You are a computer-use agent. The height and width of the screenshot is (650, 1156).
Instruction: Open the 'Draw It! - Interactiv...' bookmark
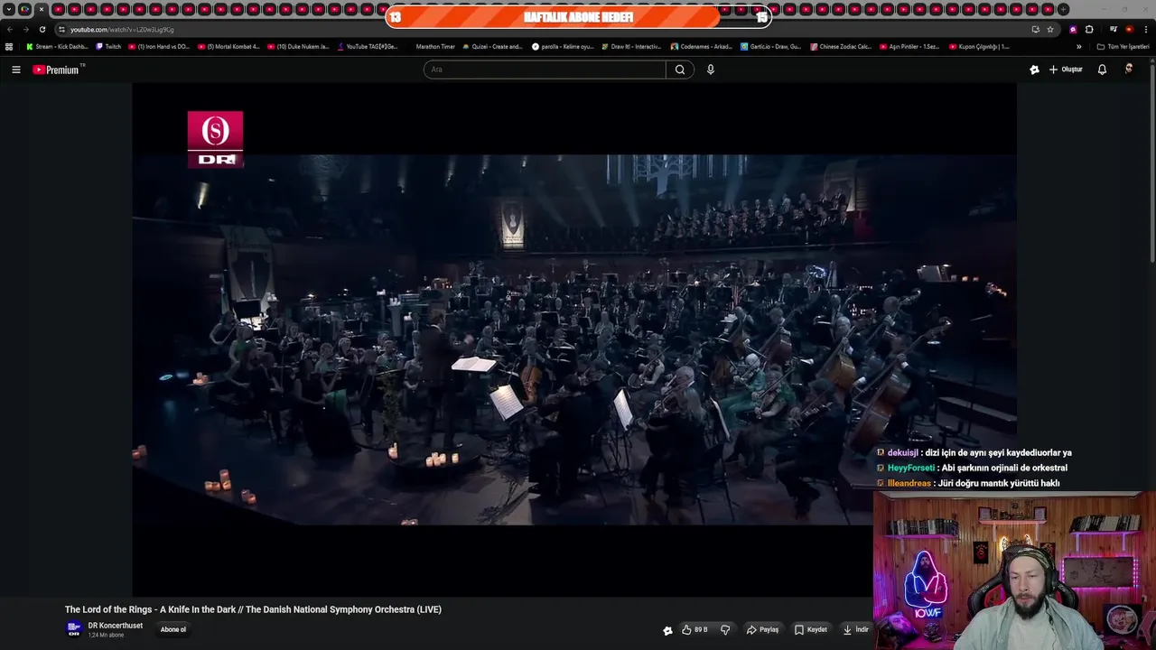[x=631, y=47]
